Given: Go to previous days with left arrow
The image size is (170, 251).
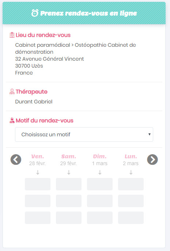Looking at the screenshot, I should click(x=16, y=159).
